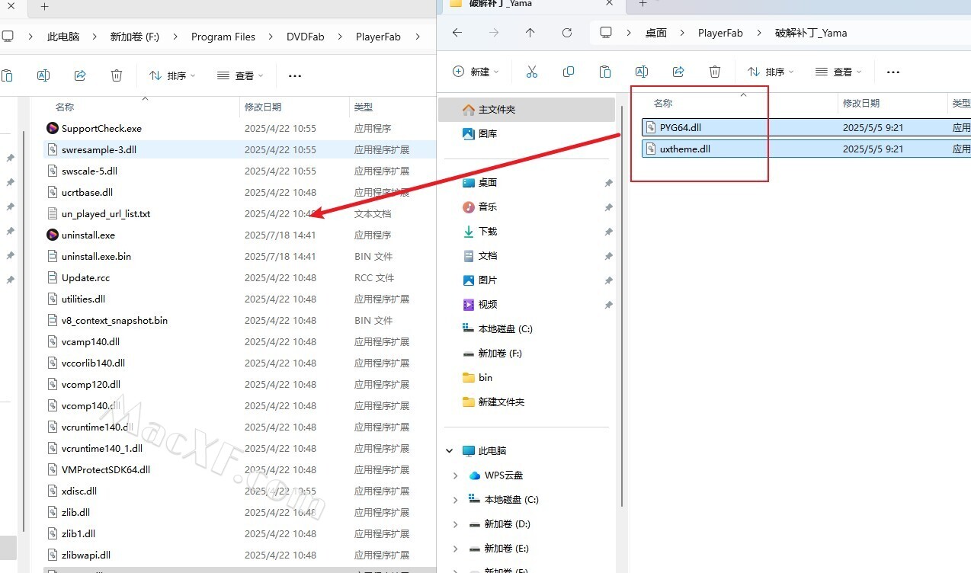Expand the 新加卷 (D:) tree node

point(456,524)
